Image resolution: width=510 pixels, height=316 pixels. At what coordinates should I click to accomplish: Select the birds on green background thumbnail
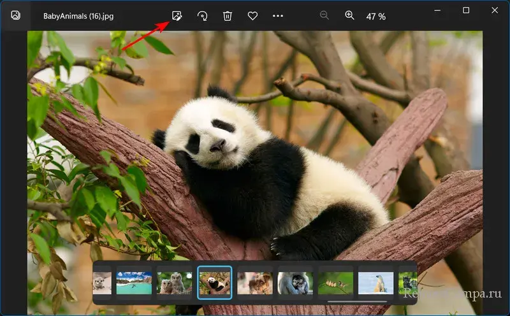click(x=335, y=283)
